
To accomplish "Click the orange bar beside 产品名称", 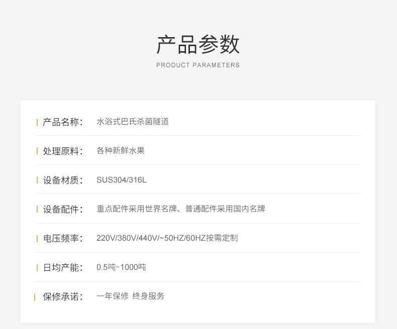I will click(x=37, y=122).
